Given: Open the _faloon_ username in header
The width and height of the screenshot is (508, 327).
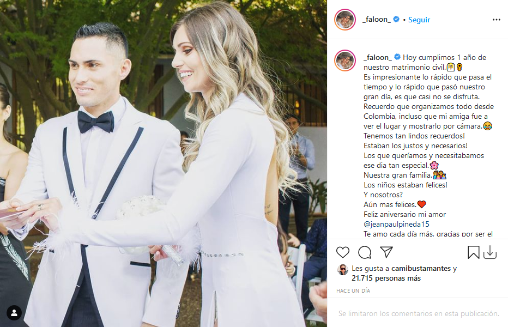Looking at the screenshot, I should tap(377, 20).
